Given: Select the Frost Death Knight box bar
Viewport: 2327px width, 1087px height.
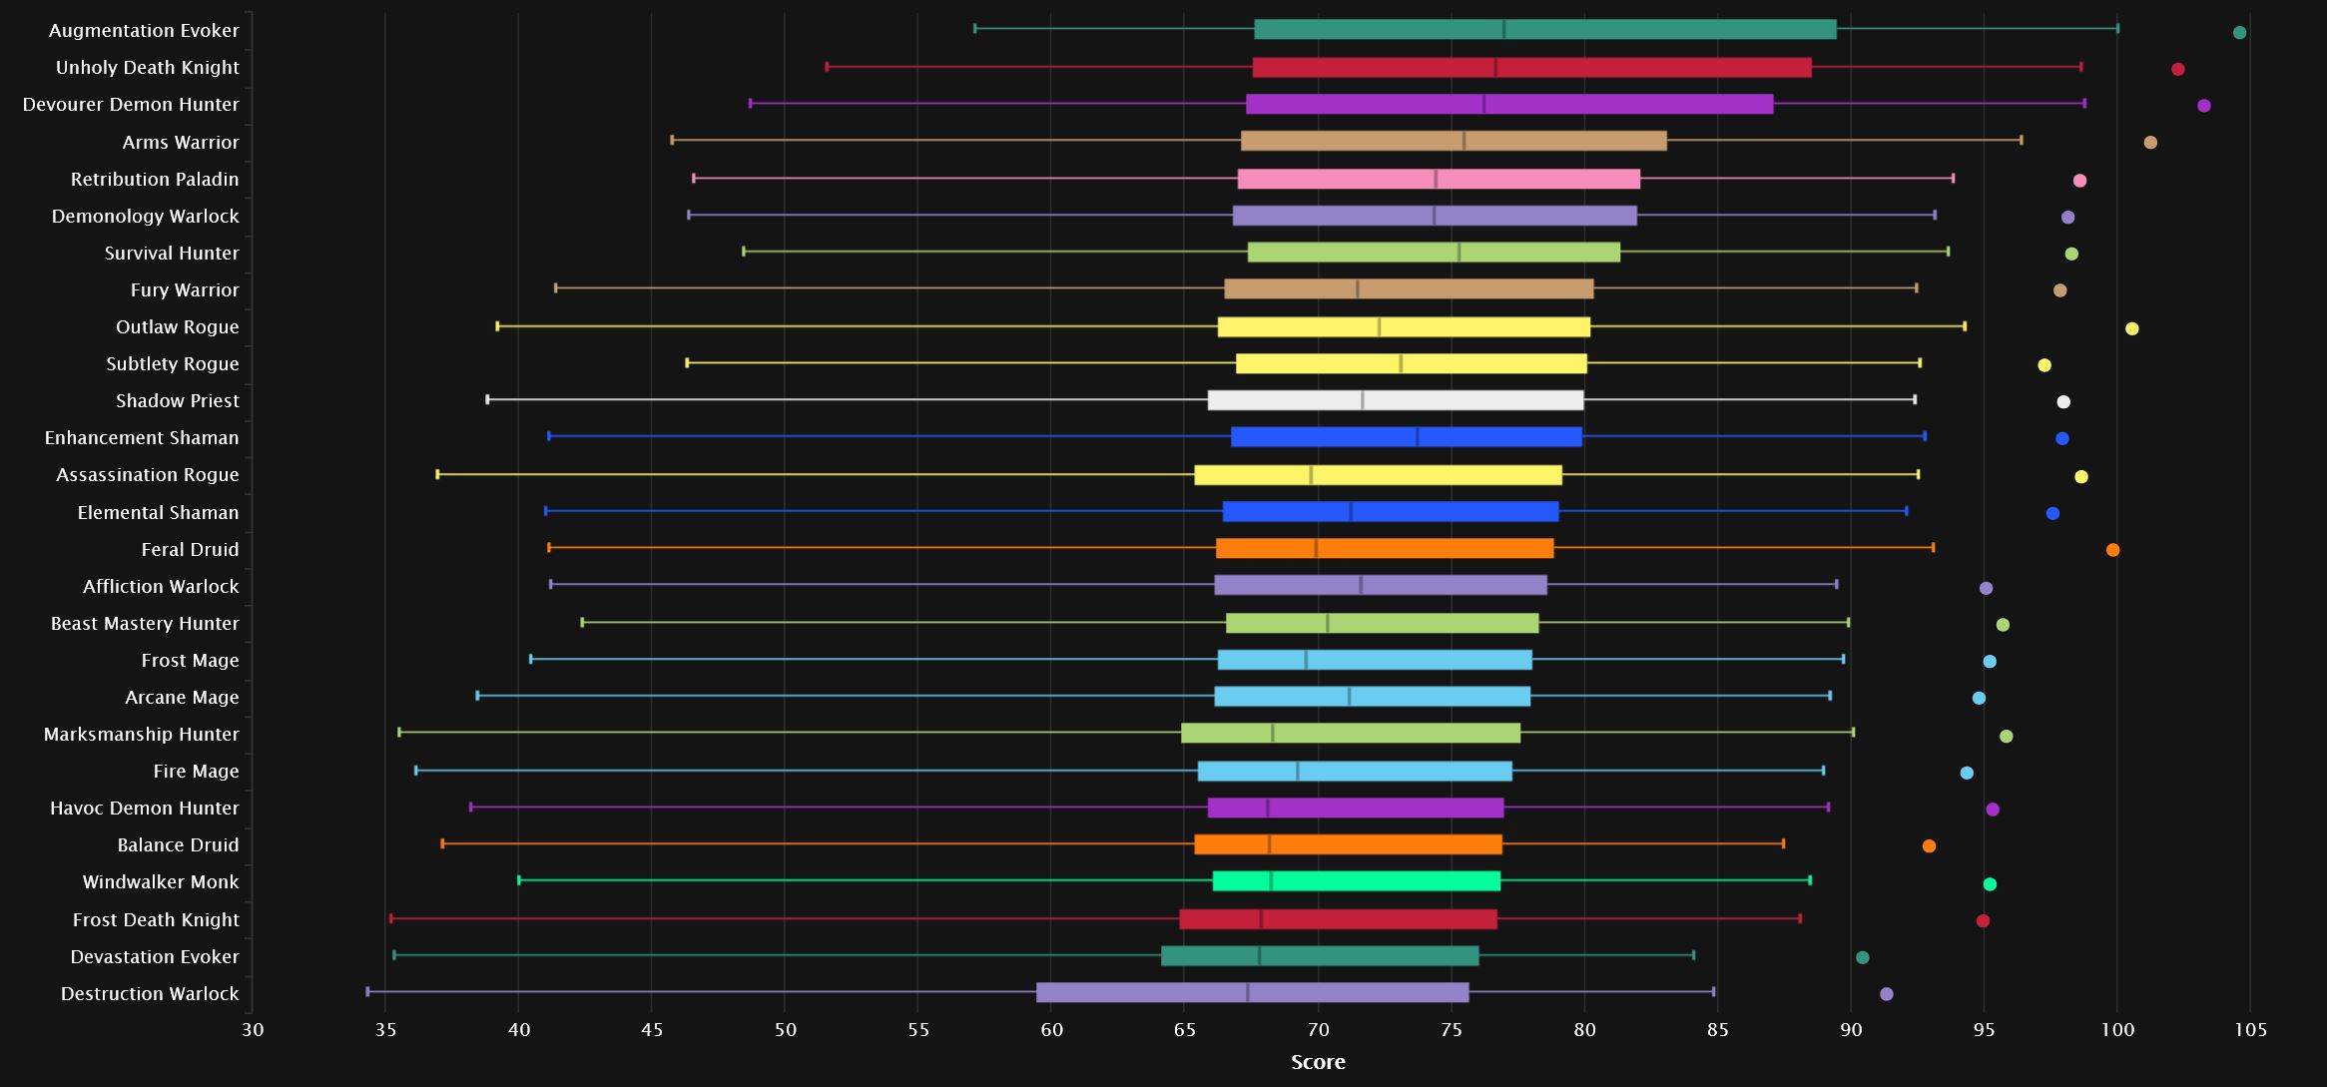Looking at the screenshot, I should coord(1339,918).
